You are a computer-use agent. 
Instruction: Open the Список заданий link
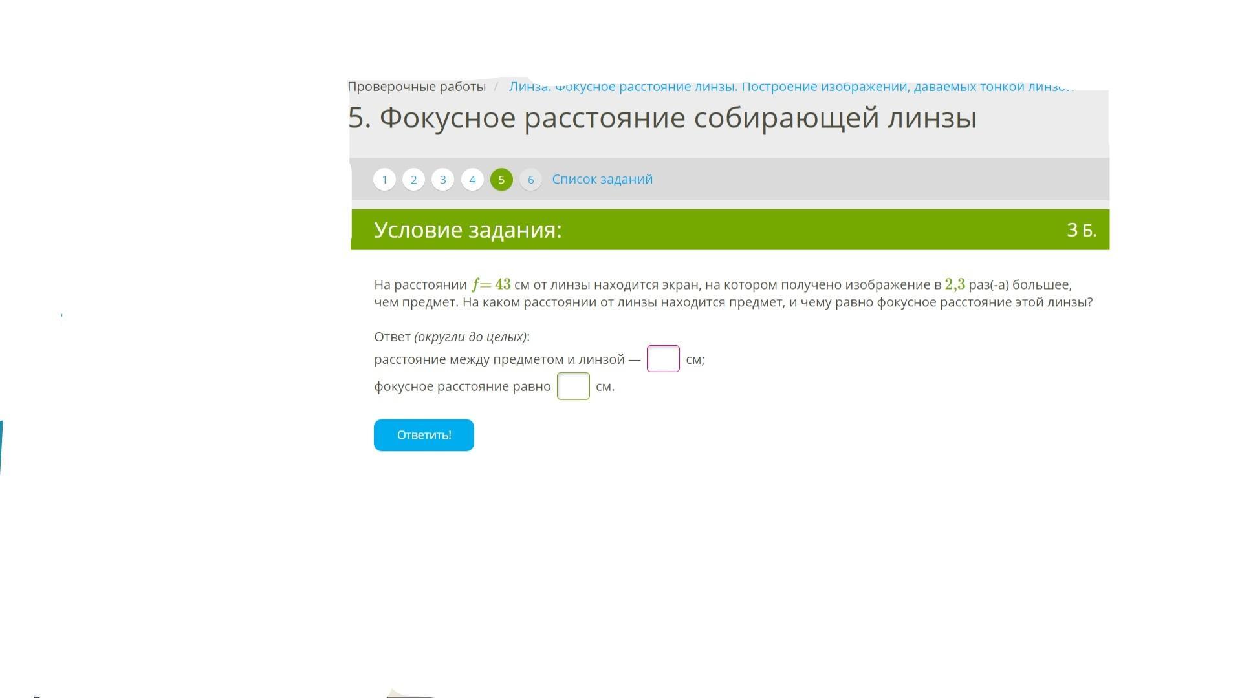tap(602, 180)
